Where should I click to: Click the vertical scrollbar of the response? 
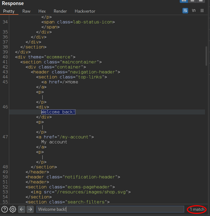(206, 56)
